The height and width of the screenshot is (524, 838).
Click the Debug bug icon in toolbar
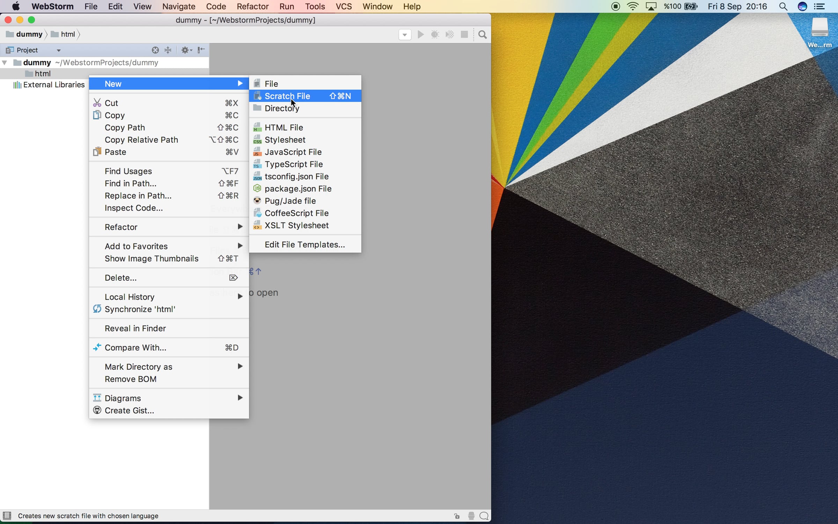coord(435,34)
